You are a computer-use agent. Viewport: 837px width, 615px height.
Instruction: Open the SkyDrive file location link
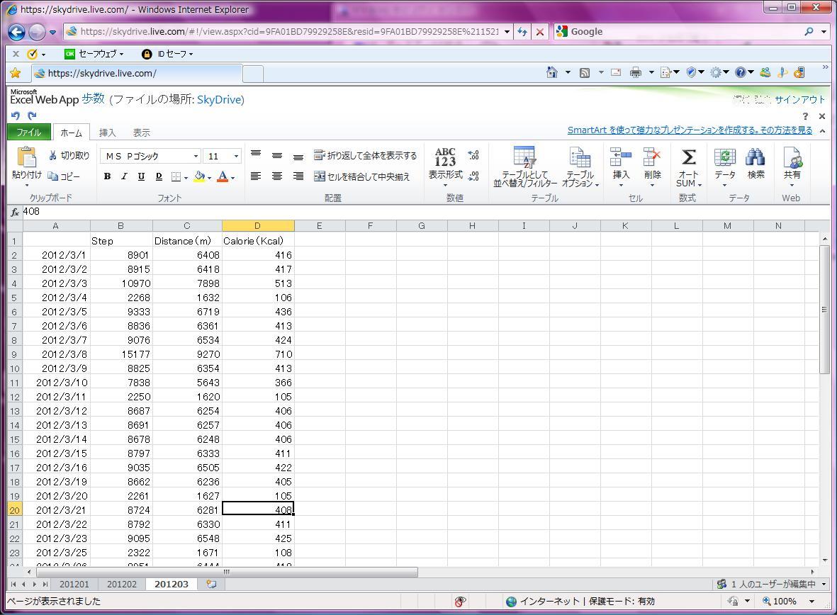click(220, 99)
